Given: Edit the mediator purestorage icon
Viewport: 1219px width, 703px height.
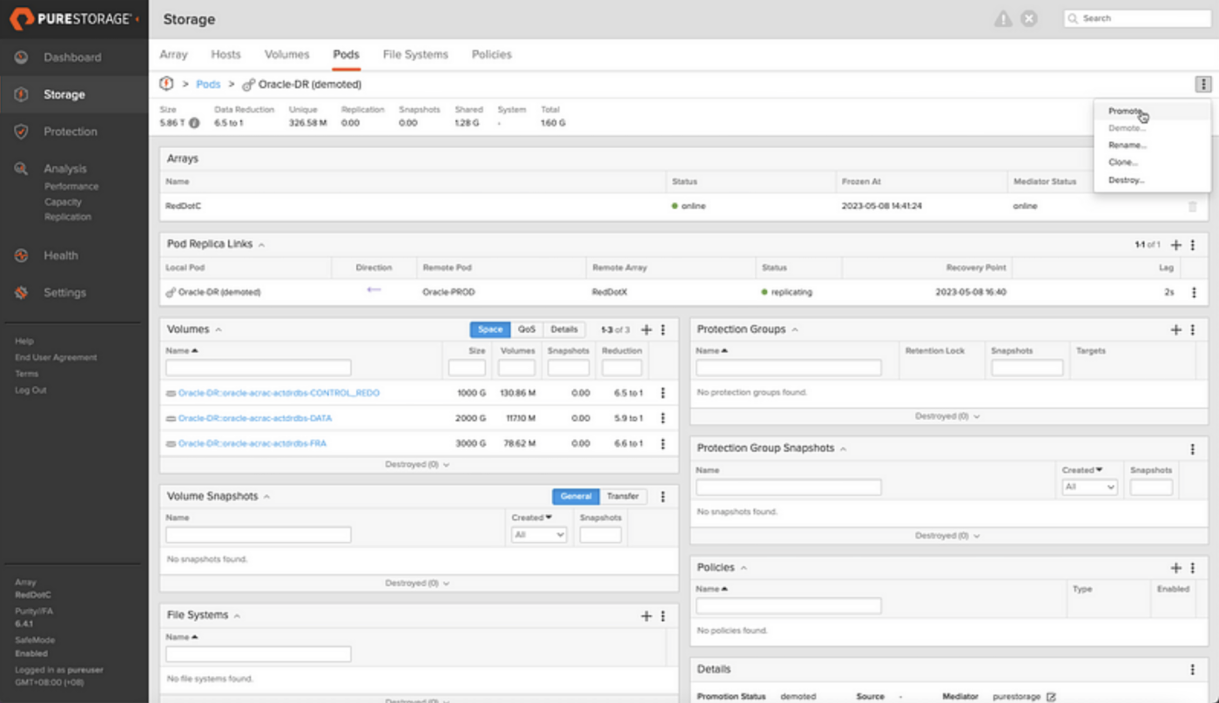Looking at the screenshot, I should (x=1051, y=697).
